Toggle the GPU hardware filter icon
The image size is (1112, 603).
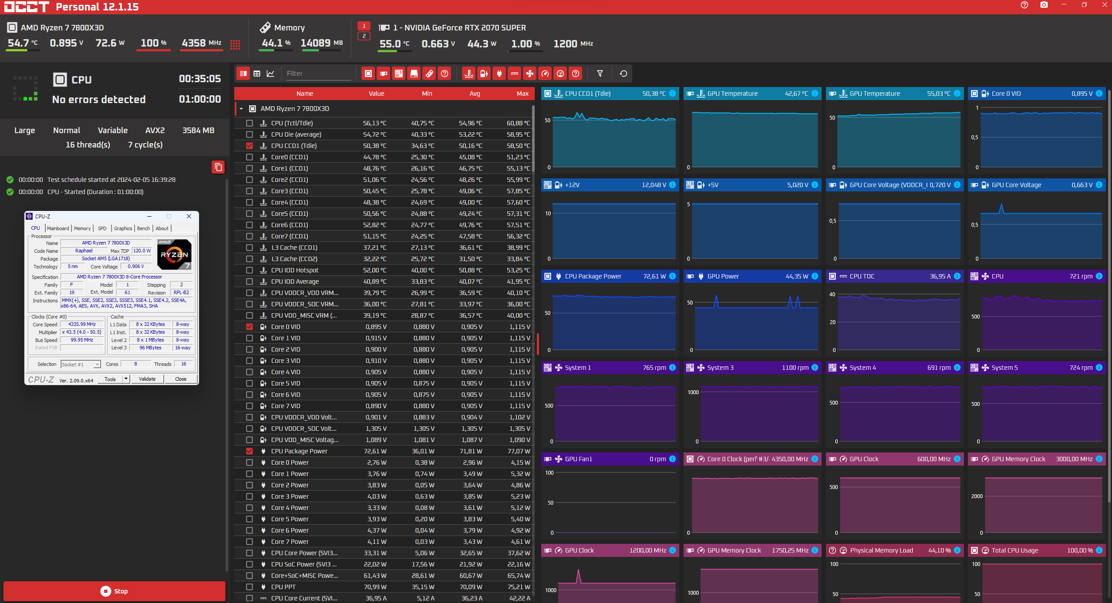(383, 74)
